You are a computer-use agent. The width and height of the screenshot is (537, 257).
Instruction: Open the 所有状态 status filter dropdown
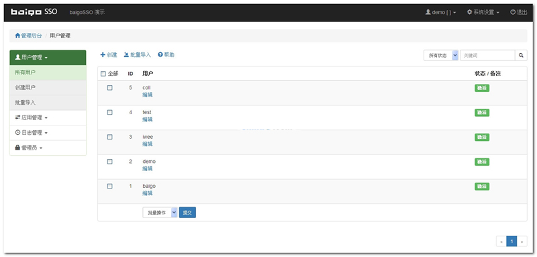click(441, 55)
